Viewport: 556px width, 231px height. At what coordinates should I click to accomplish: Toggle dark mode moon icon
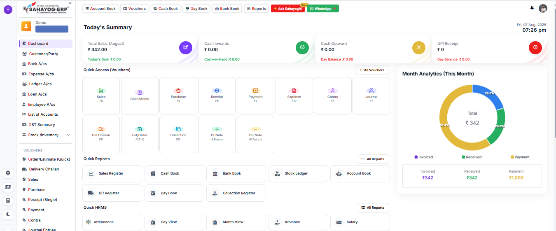pos(8,214)
